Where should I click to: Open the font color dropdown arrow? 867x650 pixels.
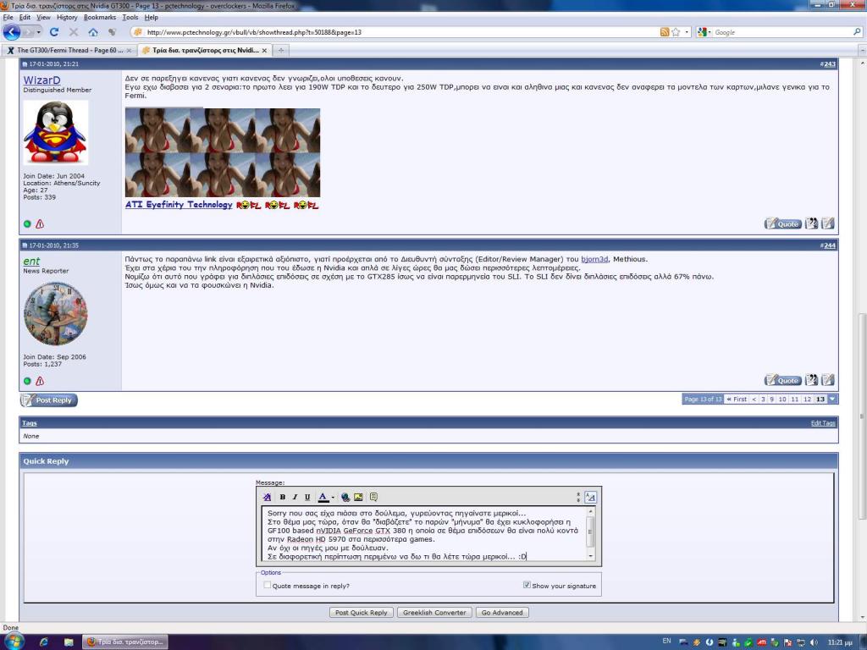(333, 497)
